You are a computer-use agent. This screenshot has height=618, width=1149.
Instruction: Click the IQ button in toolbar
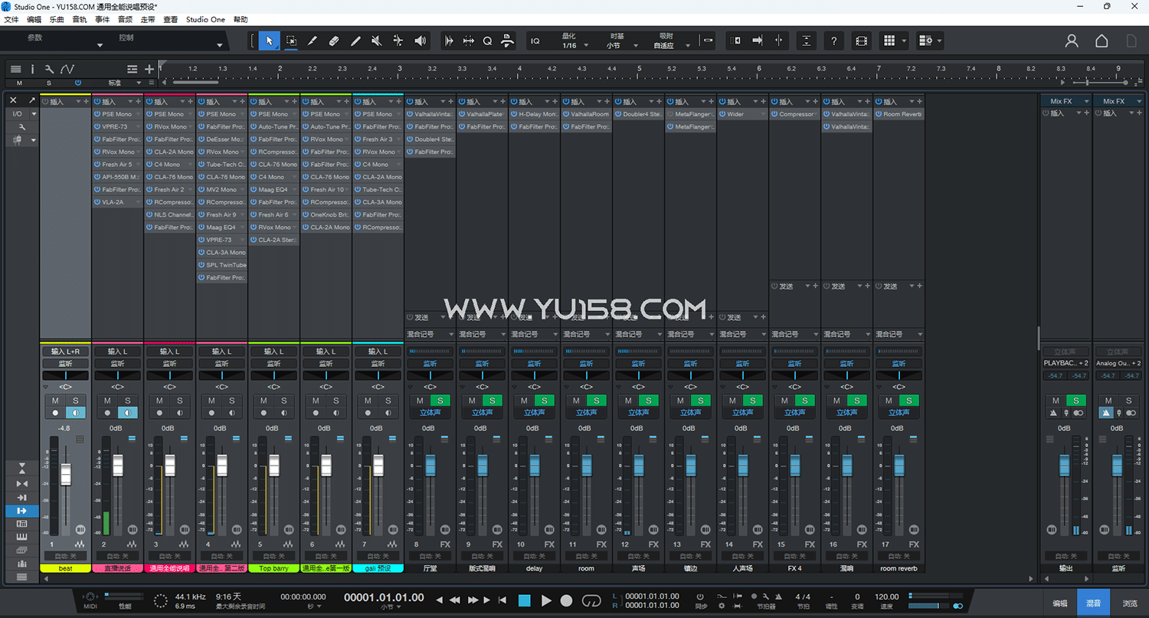point(535,41)
